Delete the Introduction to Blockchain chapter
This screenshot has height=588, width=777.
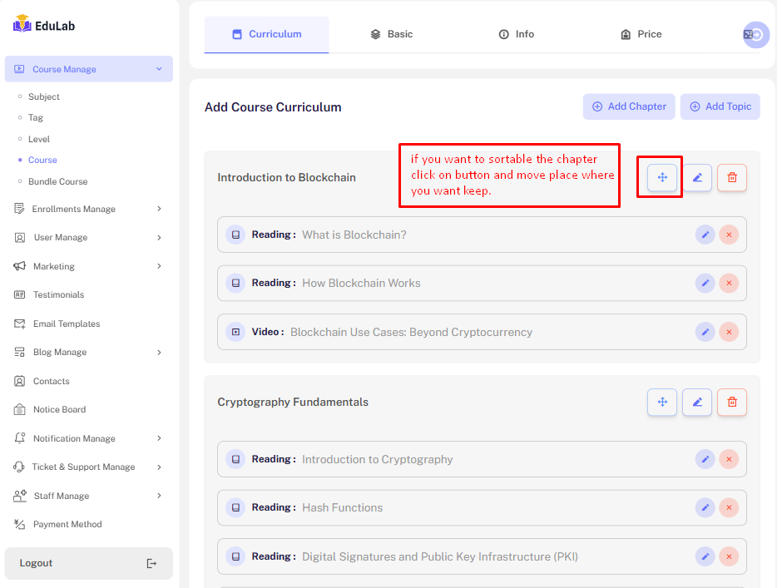tap(732, 177)
